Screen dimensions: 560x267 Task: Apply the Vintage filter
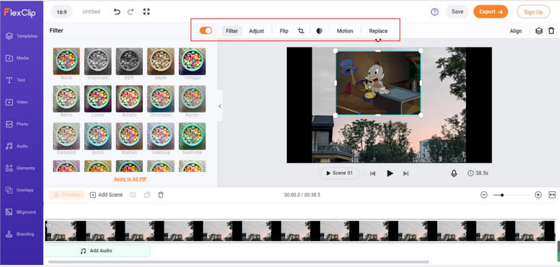(192, 62)
